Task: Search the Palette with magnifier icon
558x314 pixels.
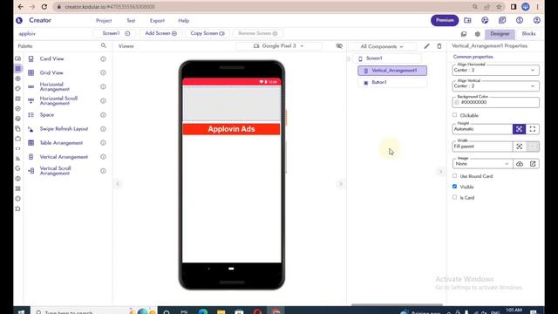Action: coord(103,45)
